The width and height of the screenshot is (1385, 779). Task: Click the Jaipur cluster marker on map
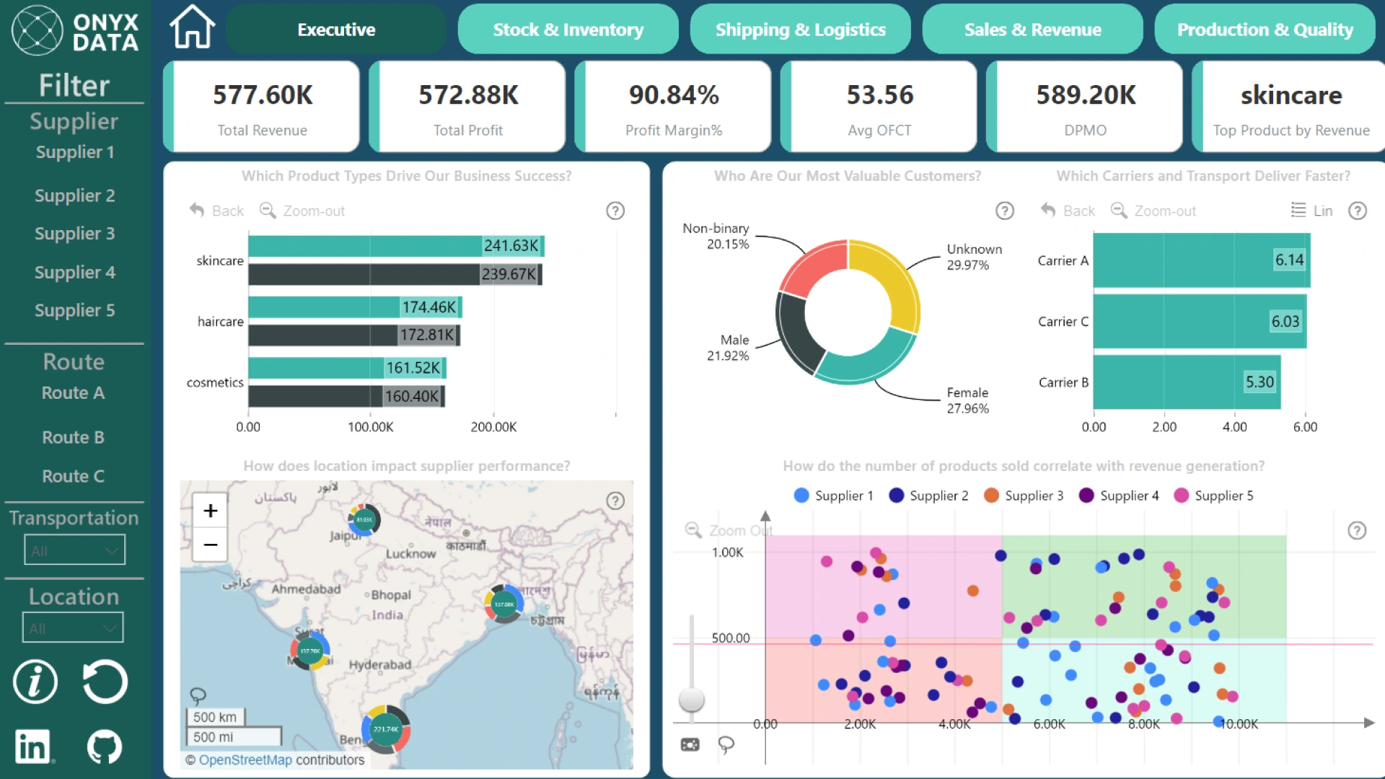[x=364, y=519]
